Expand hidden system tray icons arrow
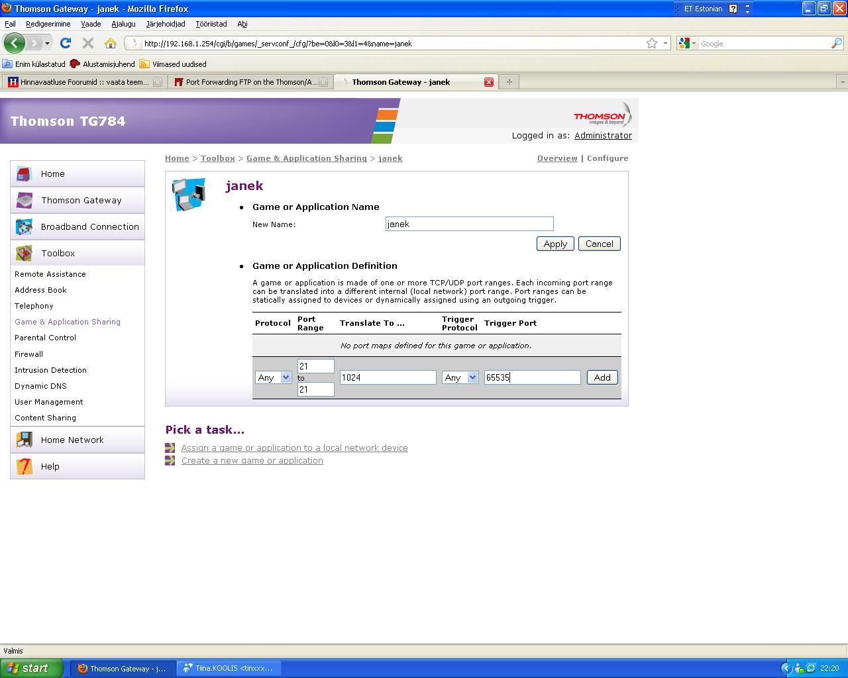Viewport: 848px width, 678px height. (786, 668)
